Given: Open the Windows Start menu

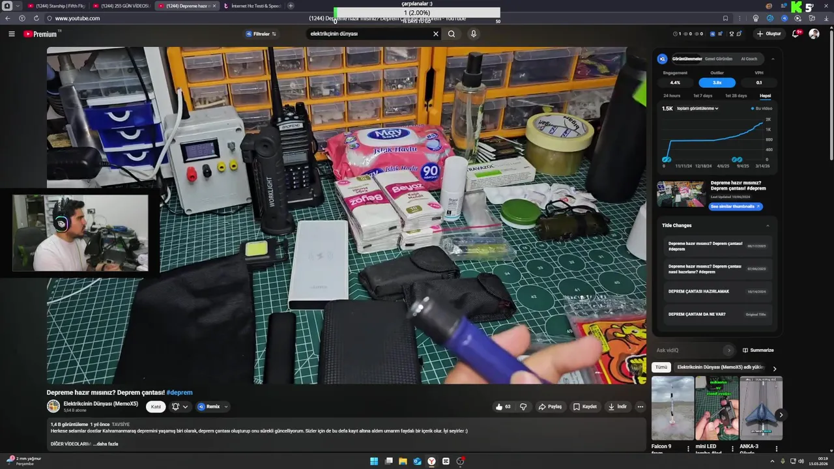Looking at the screenshot, I should pyautogui.click(x=374, y=461).
